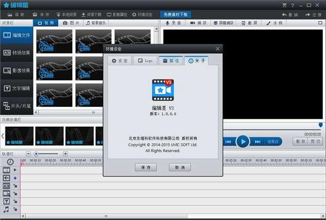
Task: Select the music note track icon
Action: [x=7, y=209]
